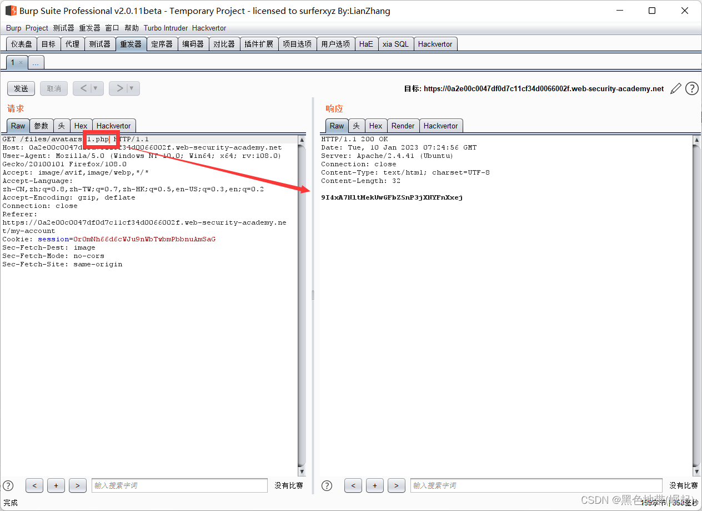The height and width of the screenshot is (511, 702).
Task: Click response search + options button
Action: (375, 485)
